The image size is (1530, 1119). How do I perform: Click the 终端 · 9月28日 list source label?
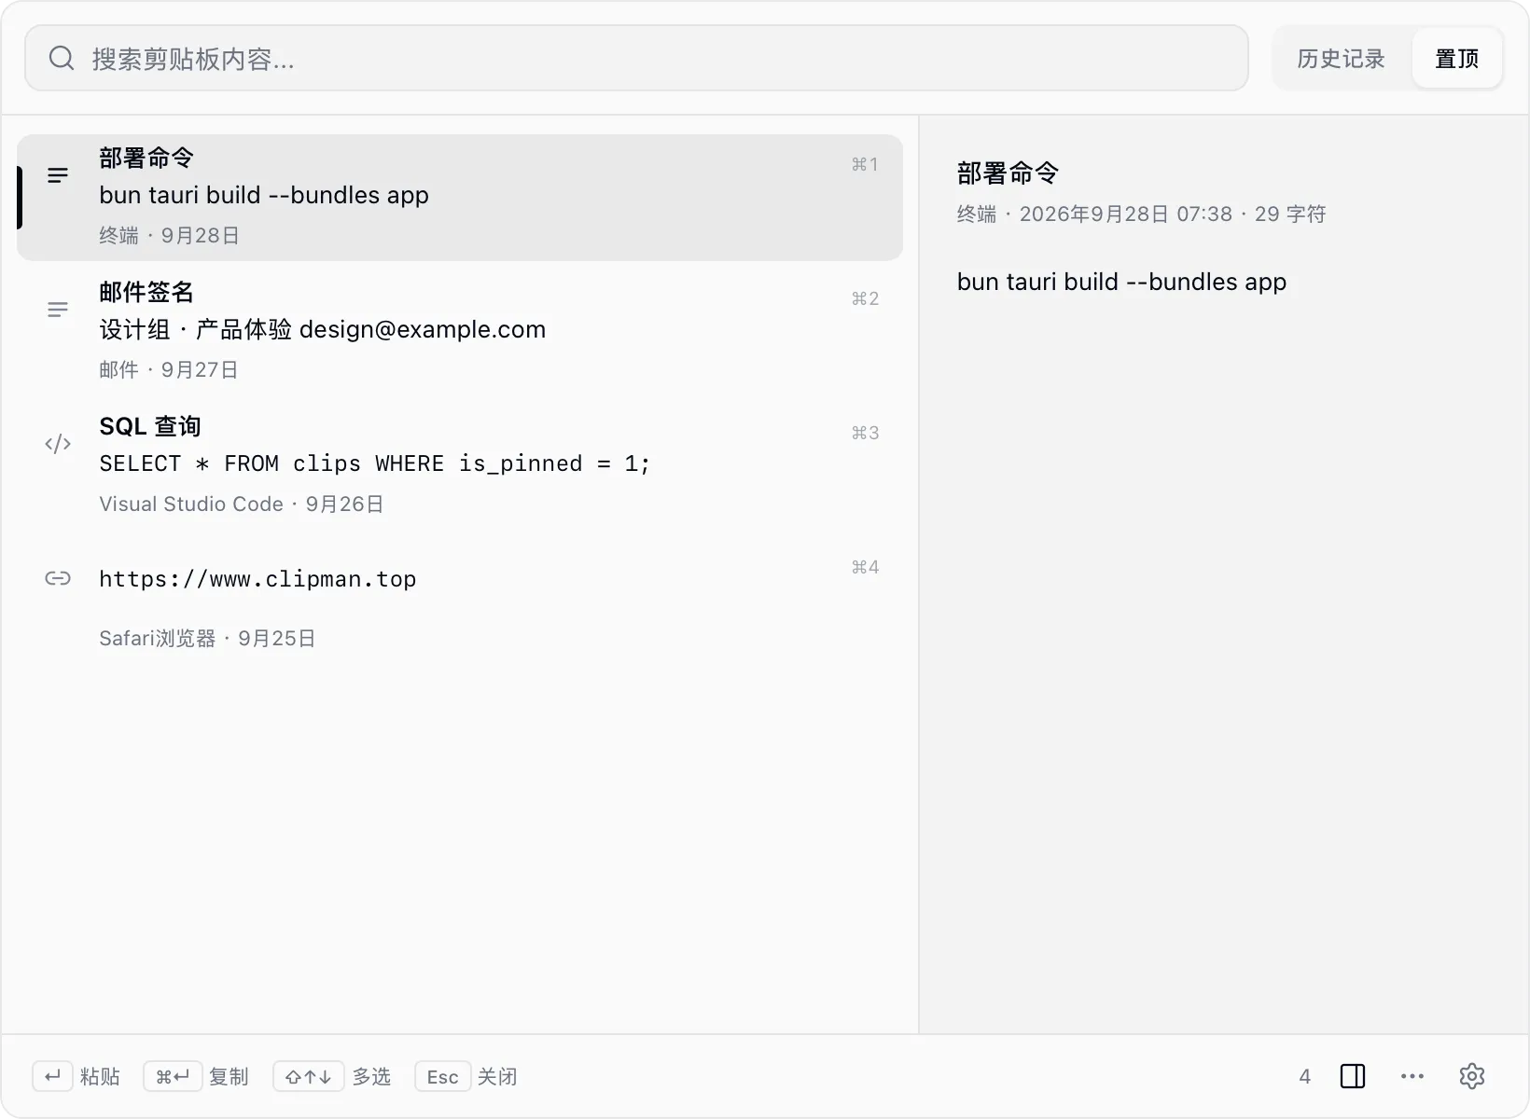pyautogui.click(x=169, y=236)
